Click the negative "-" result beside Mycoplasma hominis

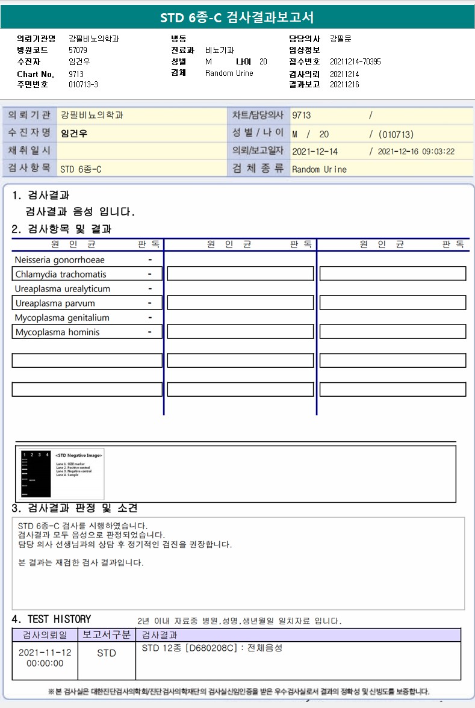[x=150, y=332]
